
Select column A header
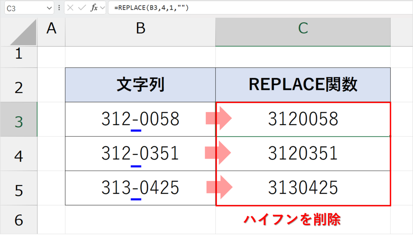51,29
